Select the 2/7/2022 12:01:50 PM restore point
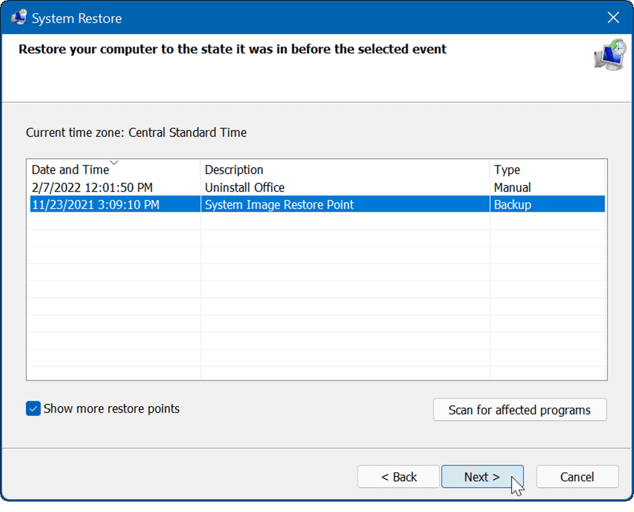Image resolution: width=634 pixels, height=512 pixels. tap(92, 188)
